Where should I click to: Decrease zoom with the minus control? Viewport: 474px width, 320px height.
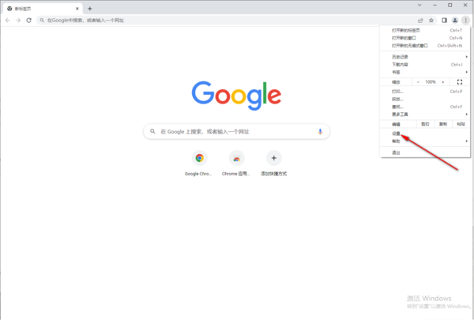418,82
